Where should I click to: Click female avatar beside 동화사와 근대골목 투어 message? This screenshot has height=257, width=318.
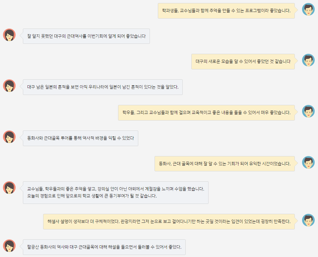click(9, 137)
